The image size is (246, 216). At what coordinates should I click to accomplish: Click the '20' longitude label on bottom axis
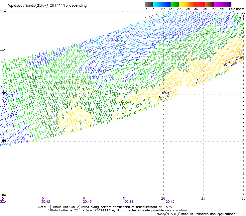coord(163,198)
